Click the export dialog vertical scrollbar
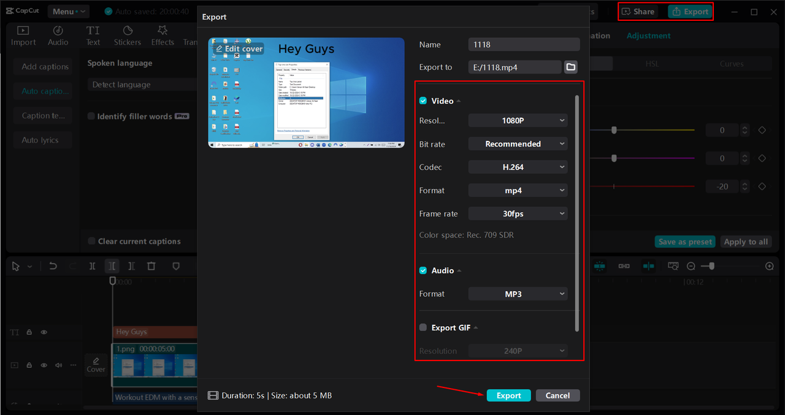This screenshot has height=415, width=785. coord(576,213)
